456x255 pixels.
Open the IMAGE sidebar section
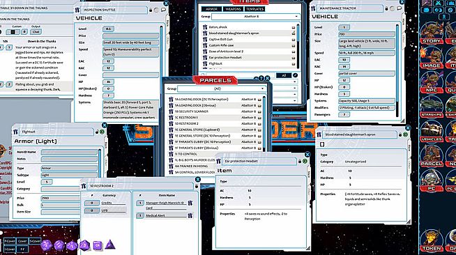[x=432, y=58]
